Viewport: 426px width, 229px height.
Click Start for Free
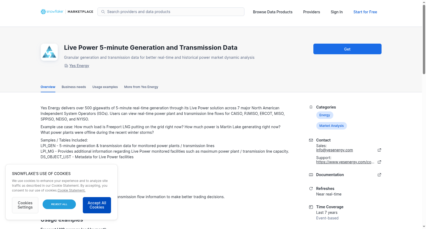point(365,12)
